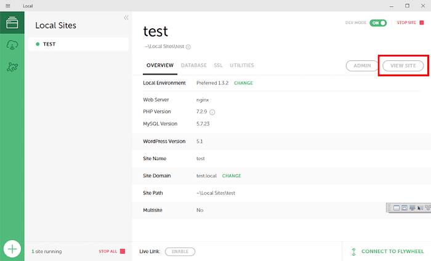Screen dimensions: 431x261
Task: Click the 'Preferred 1.3.2' environment value
Action: point(212,83)
